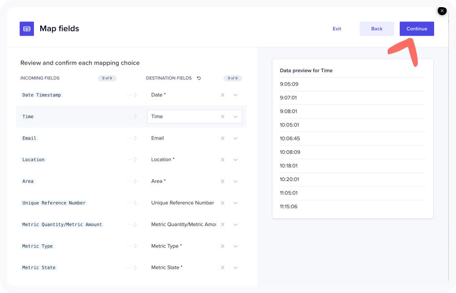
Task: Click the destination fields 9 of 9 badge
Action: click(x=233, y=78)
